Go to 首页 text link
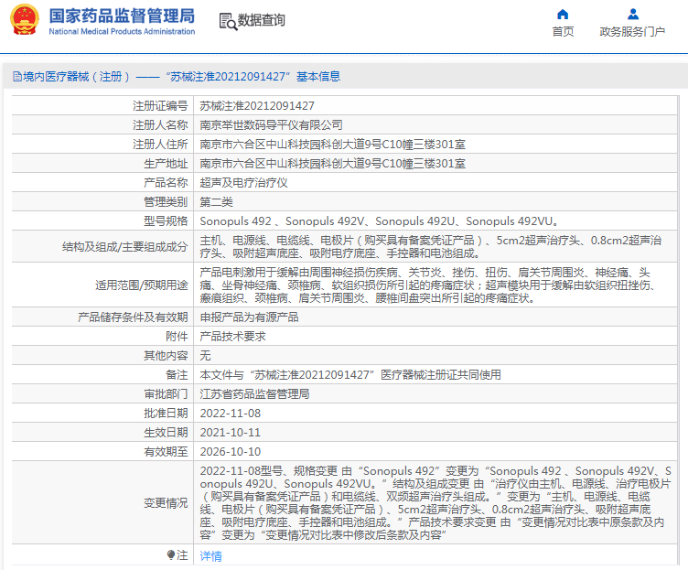This screenshot has width=688, height=570. [563, 32]
